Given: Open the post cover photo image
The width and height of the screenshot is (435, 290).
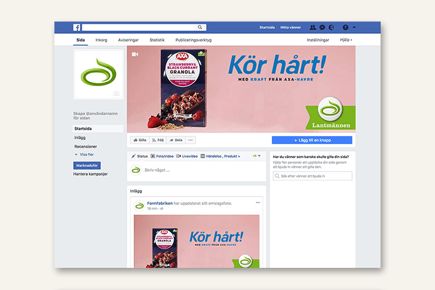Looking at the screenshot, I should pyautogui.click(x=197, y=241).
